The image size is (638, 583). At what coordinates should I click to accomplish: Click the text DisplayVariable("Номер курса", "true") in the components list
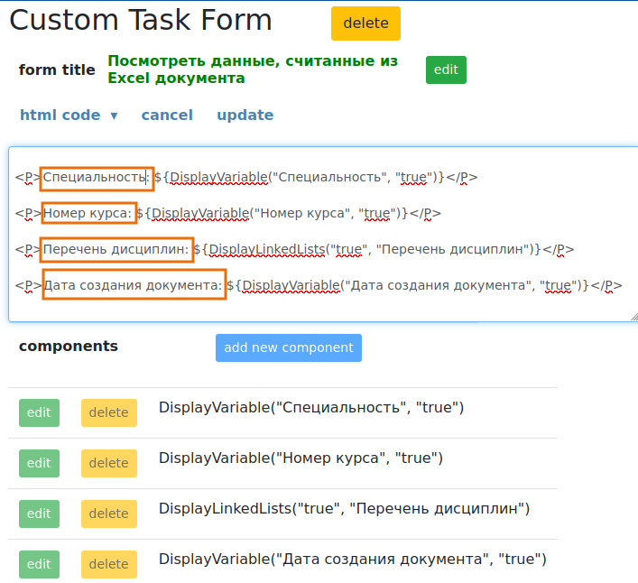tap(301, 458)
